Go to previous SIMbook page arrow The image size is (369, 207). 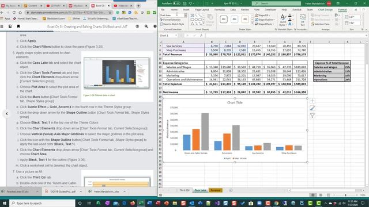(x=7, y=114)
